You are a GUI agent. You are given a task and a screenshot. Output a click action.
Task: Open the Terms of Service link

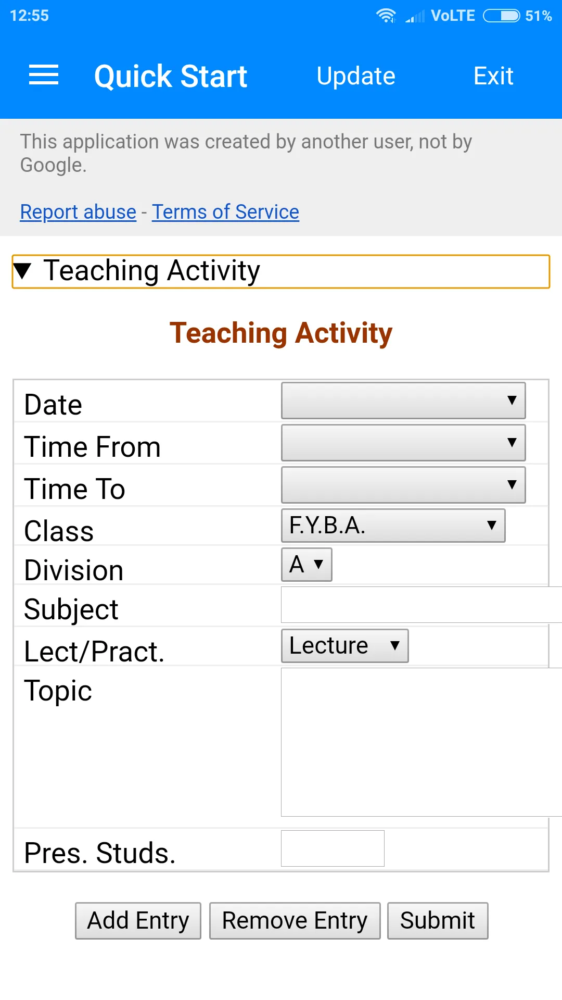pyautogui.click(x=225, y=212)
